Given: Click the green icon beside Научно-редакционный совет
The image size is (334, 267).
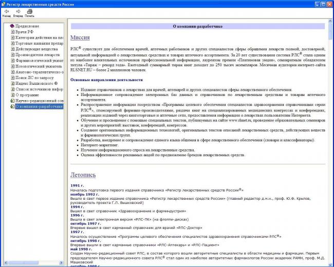Looking at the screenshot, I should 12,101.
